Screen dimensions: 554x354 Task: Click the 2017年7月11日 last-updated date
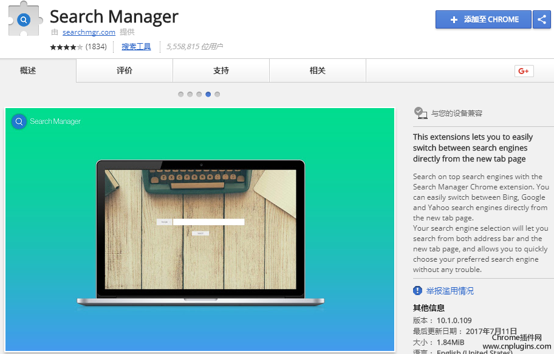(491, 332)
